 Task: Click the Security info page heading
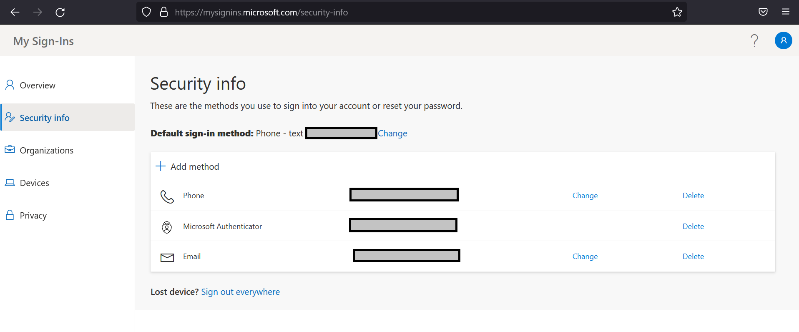tap(198, 84)
